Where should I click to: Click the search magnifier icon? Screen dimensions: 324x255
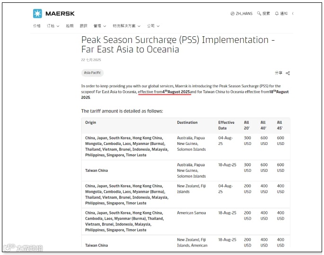(259, 14)
